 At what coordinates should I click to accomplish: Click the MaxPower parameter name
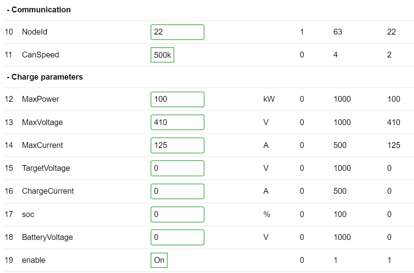tap(40, 99)
